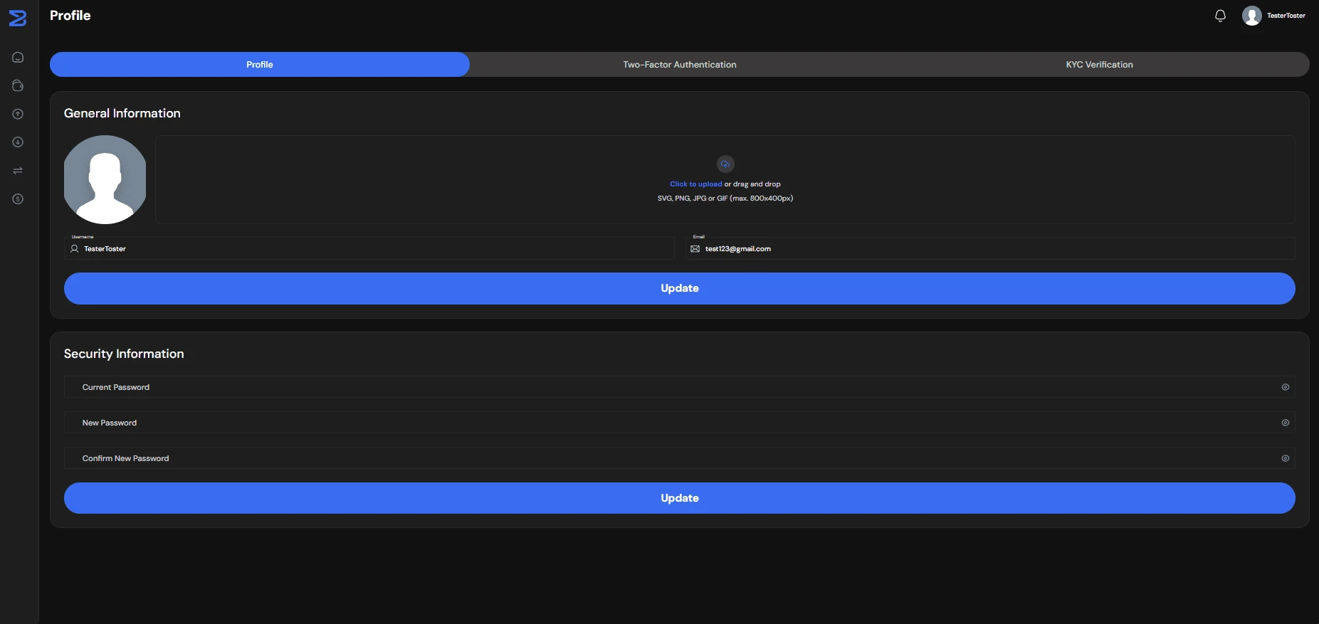
Task: Click Update under Security Information
Action: (x=680, y=498)
